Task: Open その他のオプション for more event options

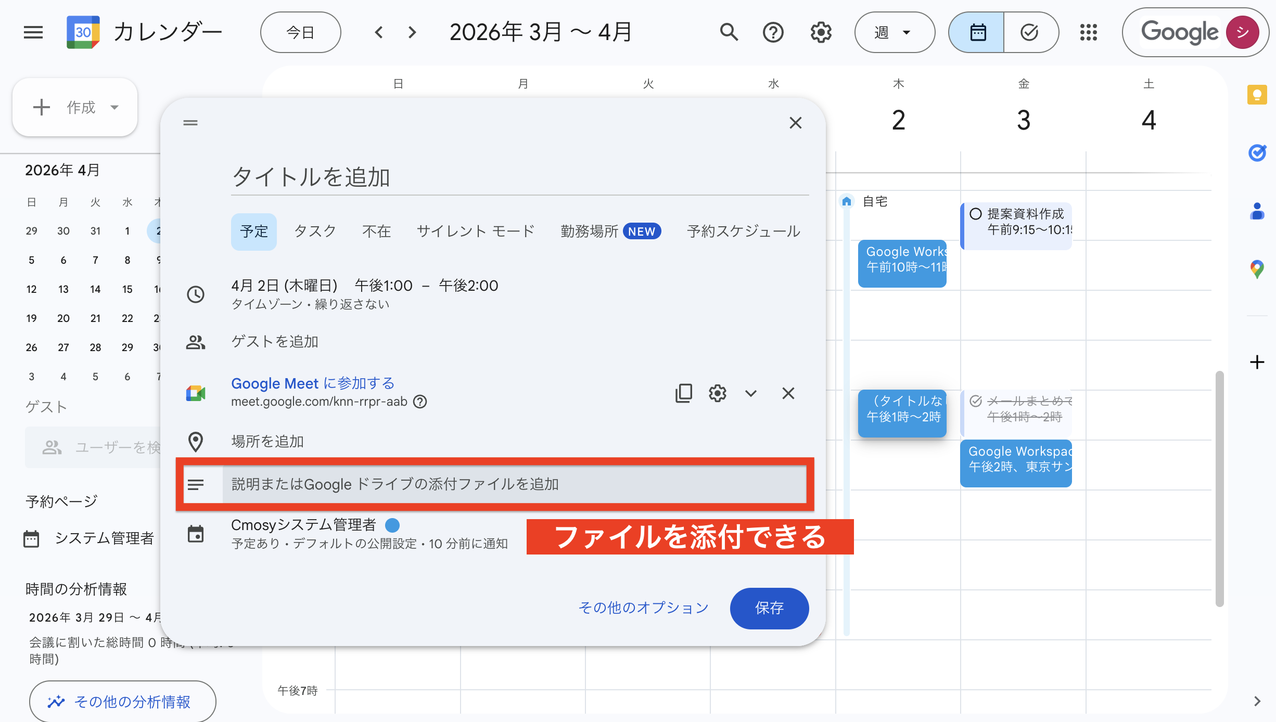Action: pyautogui.click(x=643, y=607)
